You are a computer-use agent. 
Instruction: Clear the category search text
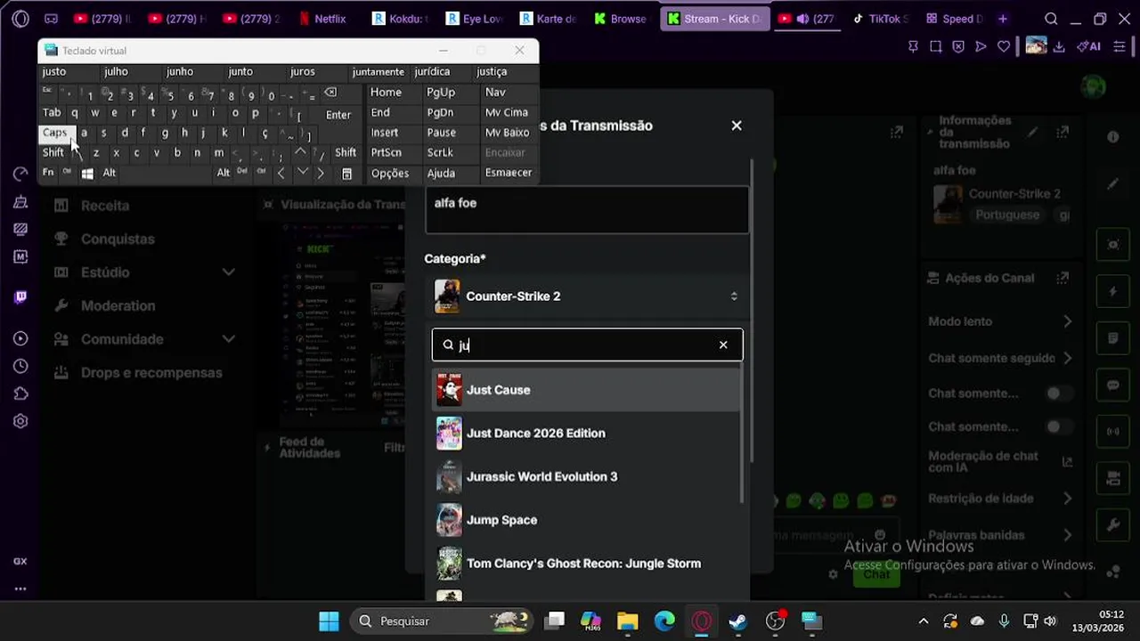pos(723,345)
